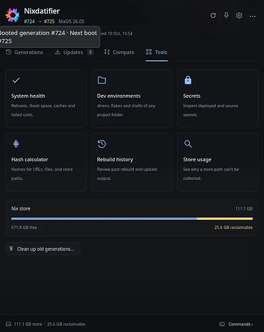Click the 25.6 GB reclaimable label
Image resolution: width=264 pixels, height=332 pixels.
(233, 228)
